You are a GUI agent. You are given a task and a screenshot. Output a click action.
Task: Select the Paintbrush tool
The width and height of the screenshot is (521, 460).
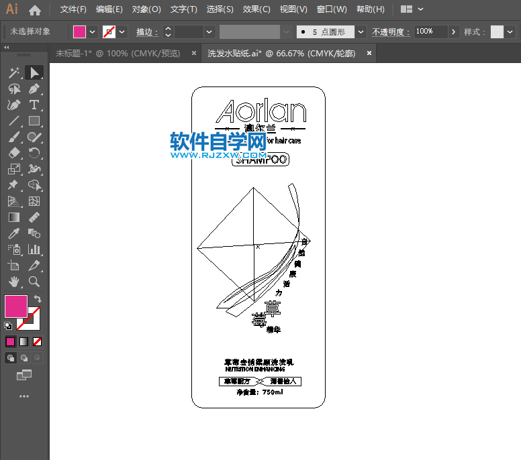14,137
